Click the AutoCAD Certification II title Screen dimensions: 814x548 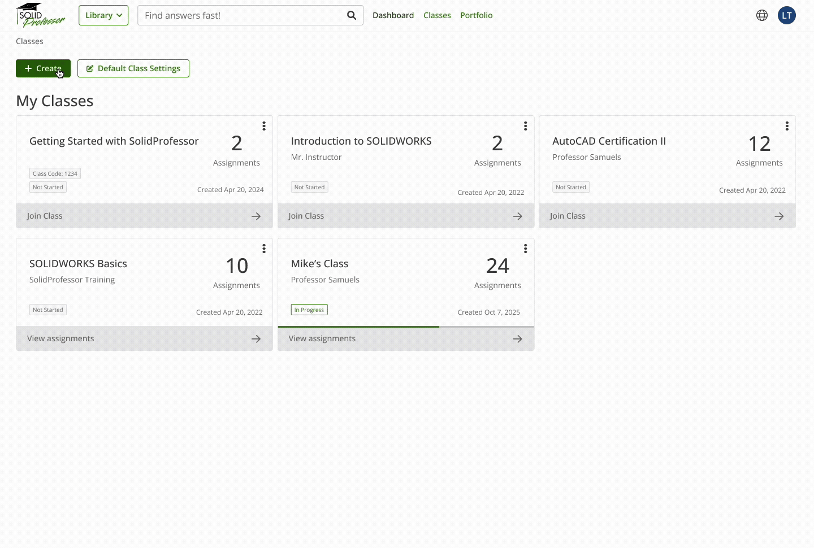tap(609, 141)
